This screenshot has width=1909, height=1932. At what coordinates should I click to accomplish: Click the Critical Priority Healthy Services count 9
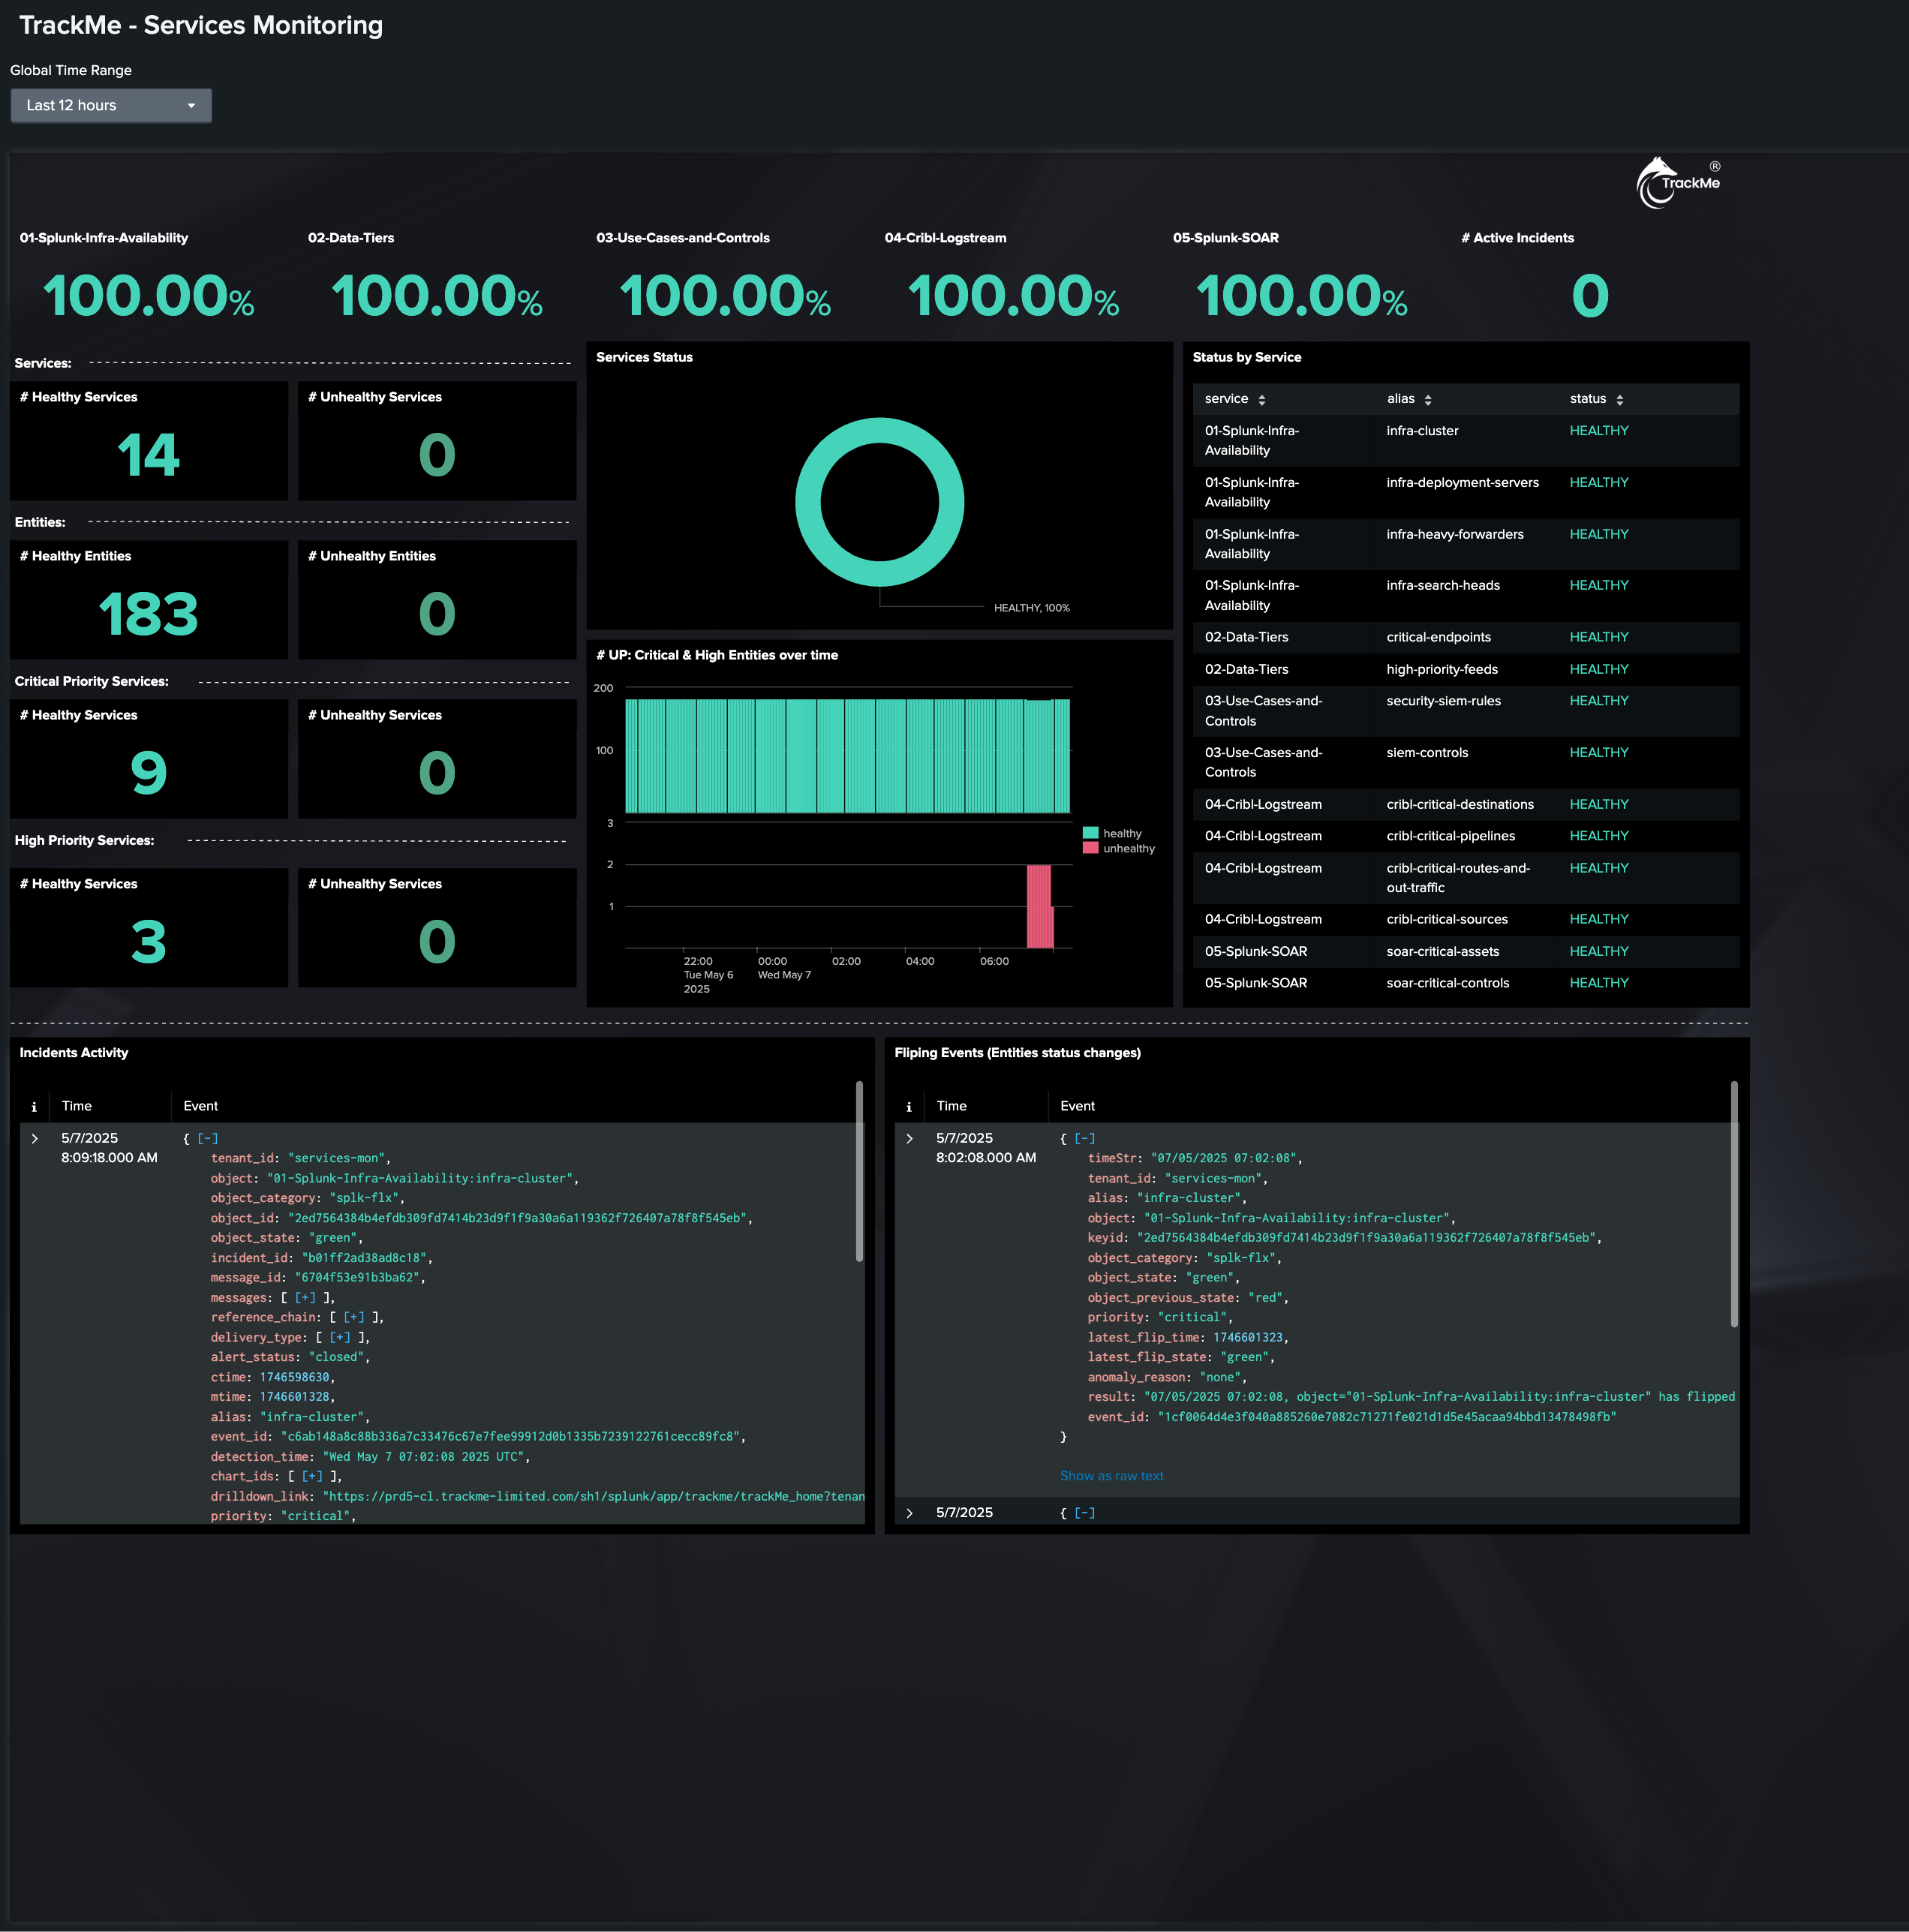click(148, 773)
